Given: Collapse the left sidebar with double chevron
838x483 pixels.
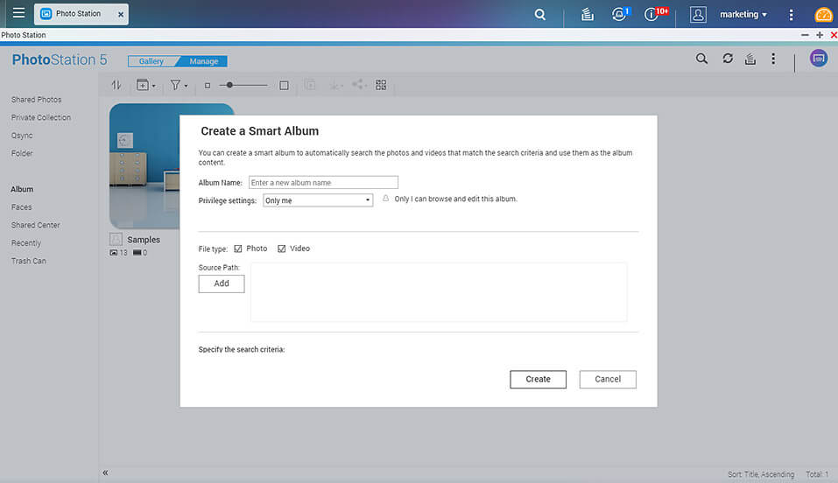Looking at the screenshot, I should point(105,472).
